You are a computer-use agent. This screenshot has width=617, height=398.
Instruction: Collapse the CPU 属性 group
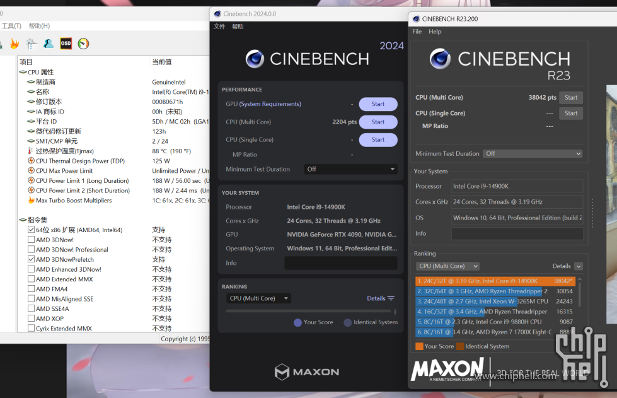[23, 72]
